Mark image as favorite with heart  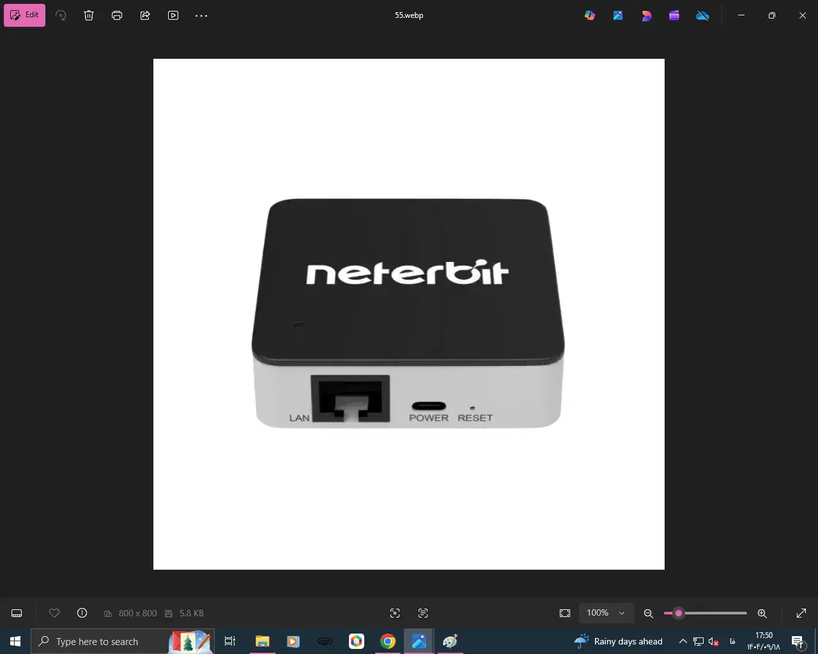[54, 613]
